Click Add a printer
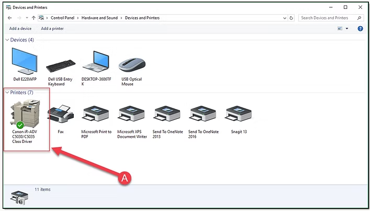 (52, 28)
